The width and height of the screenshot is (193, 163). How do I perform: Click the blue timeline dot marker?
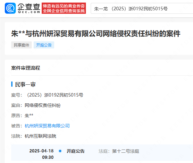[x=60, y=151]
